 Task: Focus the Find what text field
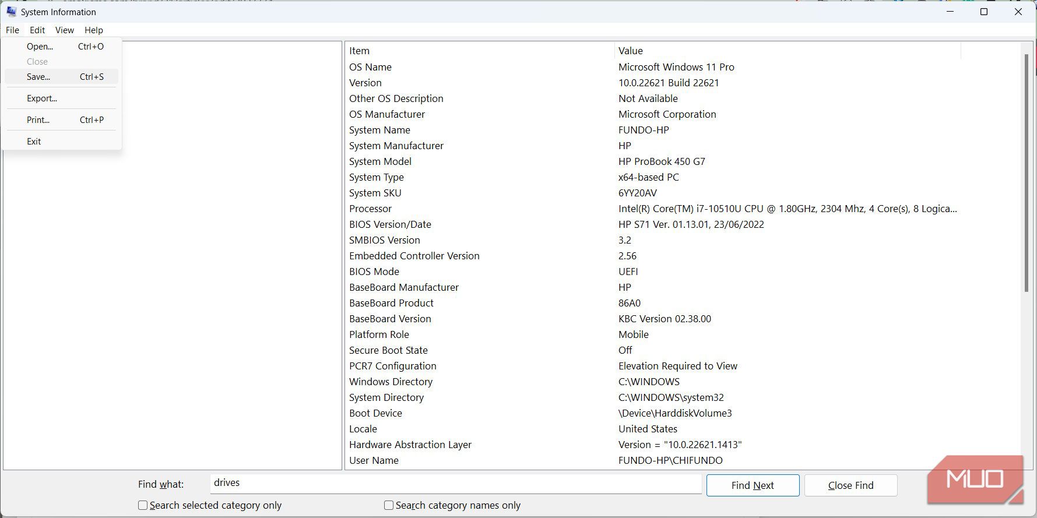point(456,483)
